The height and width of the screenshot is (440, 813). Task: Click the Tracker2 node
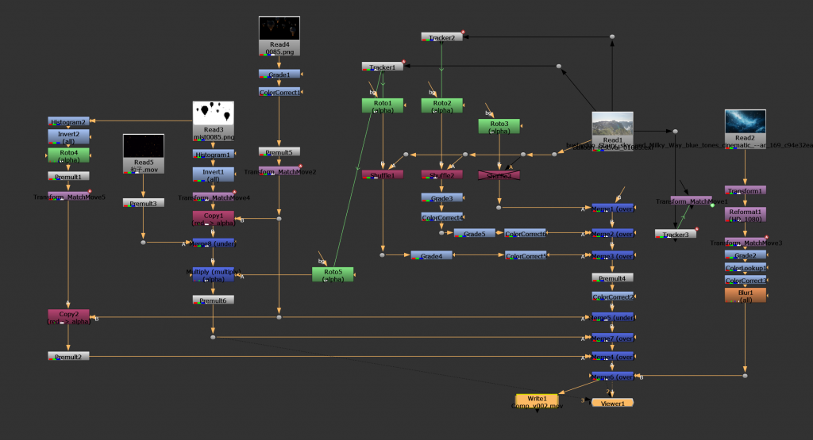(x=441, y=37)
